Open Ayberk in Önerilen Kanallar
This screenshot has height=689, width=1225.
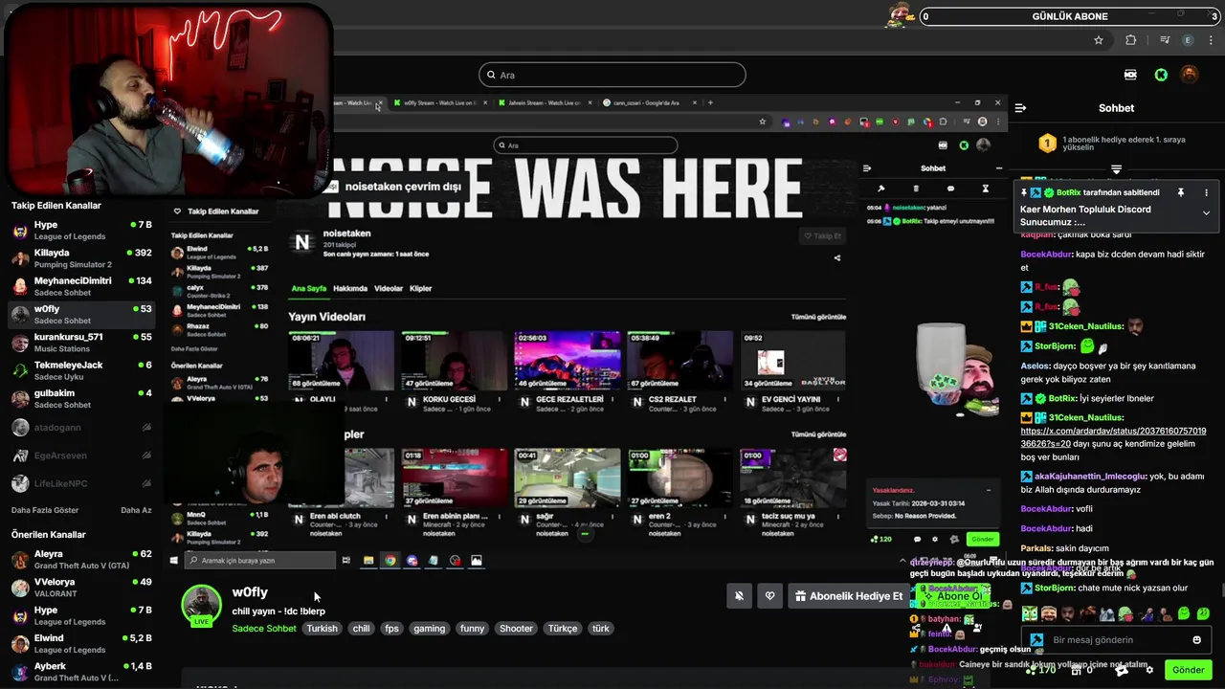(81, 671)
